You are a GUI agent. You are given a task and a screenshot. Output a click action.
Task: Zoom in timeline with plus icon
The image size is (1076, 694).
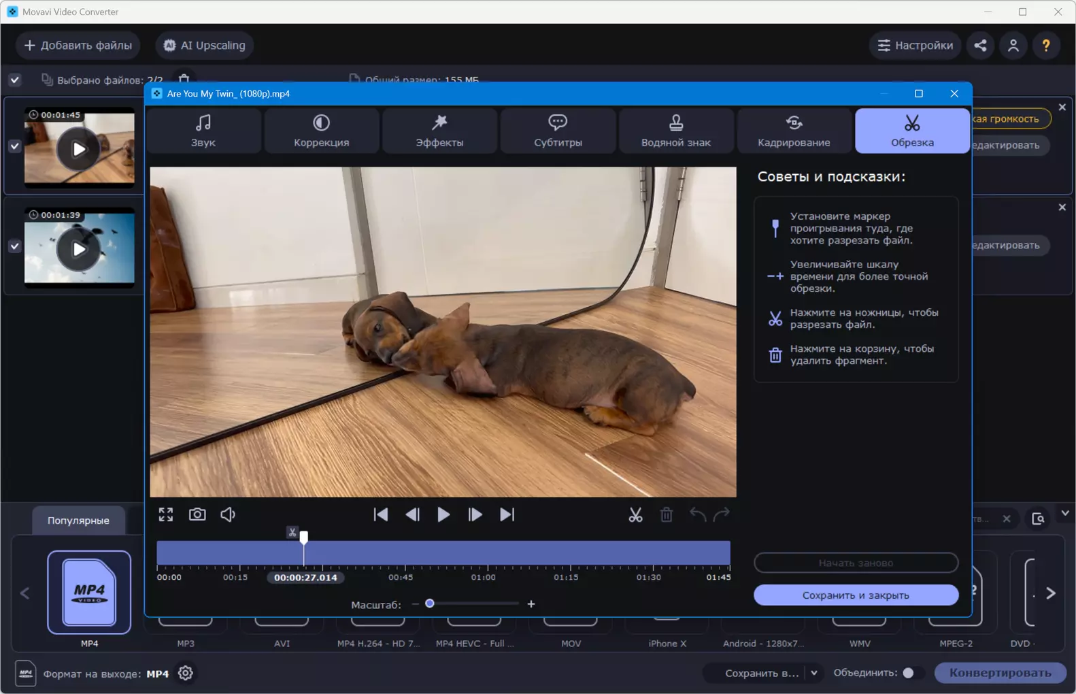click(x=531, y=604)
